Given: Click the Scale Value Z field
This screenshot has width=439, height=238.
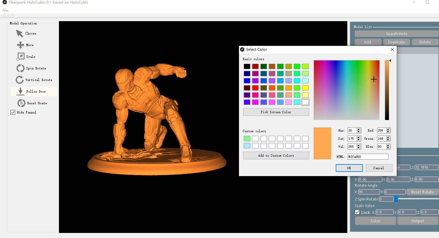Looking at the screenshot, I should pyautogui.click(x=429, y=212).
